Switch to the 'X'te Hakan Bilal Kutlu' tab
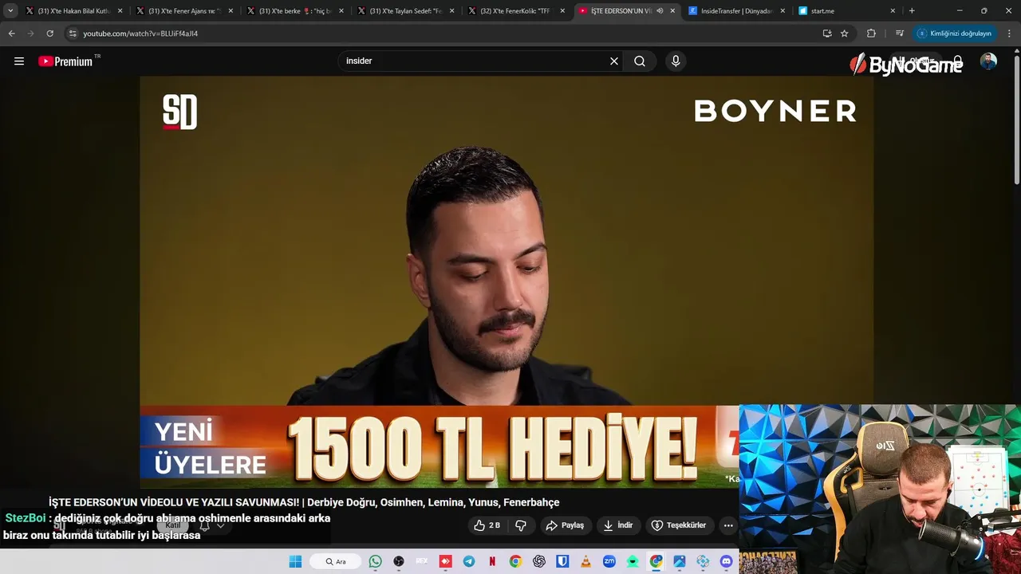The height and width of the screenshot is (574, 1021). point(73,11)
